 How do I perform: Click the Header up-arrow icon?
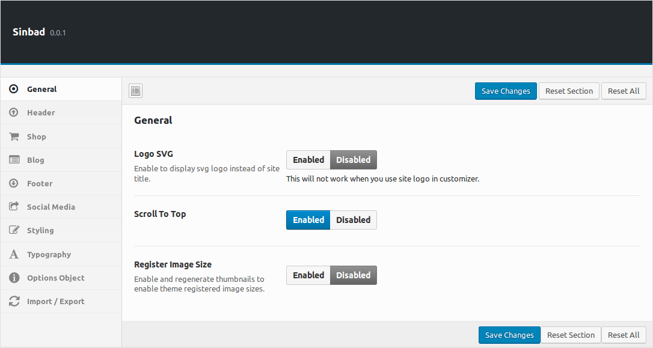coord(14,112)
